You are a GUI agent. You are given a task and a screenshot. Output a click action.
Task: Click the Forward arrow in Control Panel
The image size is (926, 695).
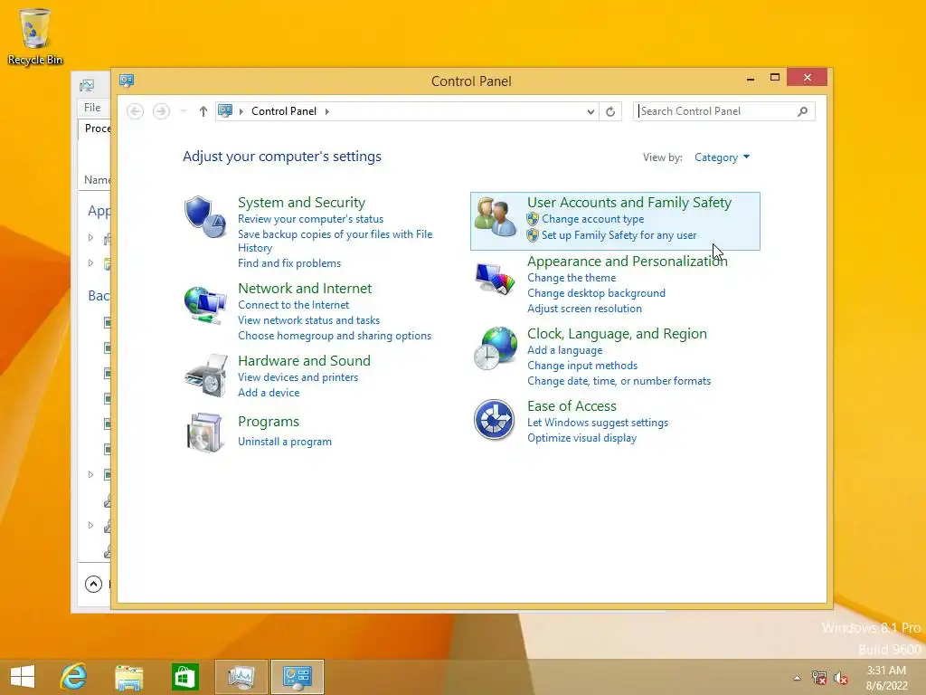click(x=161, y=111)
